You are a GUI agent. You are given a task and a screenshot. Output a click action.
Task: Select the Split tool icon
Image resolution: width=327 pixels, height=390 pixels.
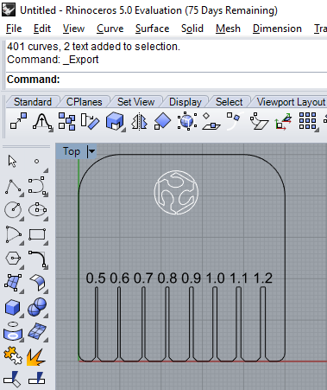click(37, 379)
